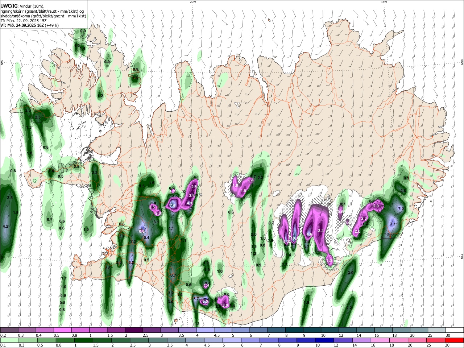
Task: Click the 'slydda/snjókoma' legend description line
Action: (43, 16)
